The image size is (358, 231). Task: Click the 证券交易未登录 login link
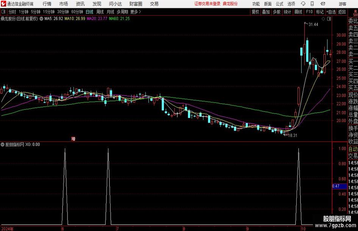coord(207,4)
